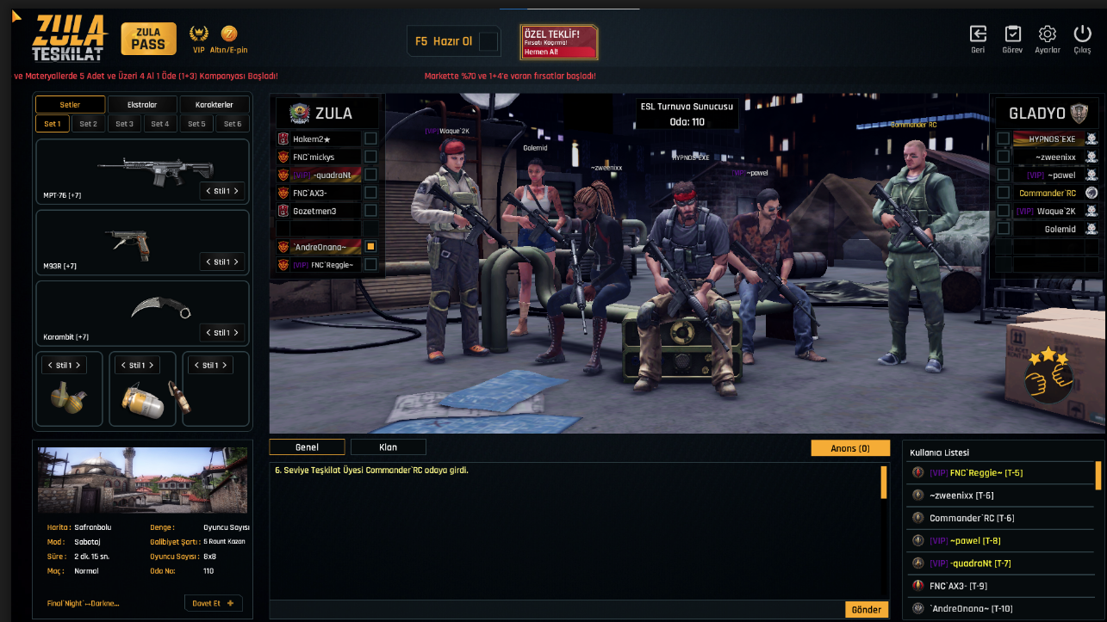Image resolution: width=1107 pixels, height=622 pixels.
Task: Click Hakem2★ badge icon in ZULA team
Action: coord(283,139)
